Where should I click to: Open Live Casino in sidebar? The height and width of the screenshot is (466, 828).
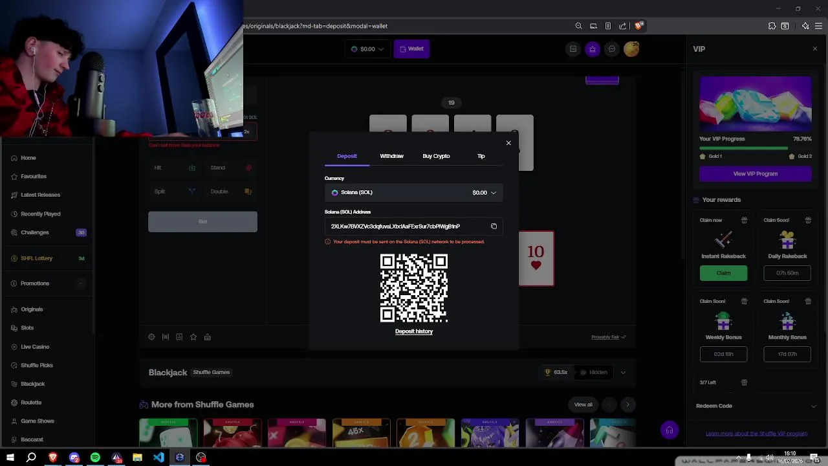point(35,347)
